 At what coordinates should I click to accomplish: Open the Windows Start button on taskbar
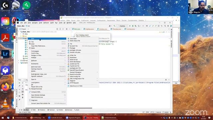coord(2,118)
